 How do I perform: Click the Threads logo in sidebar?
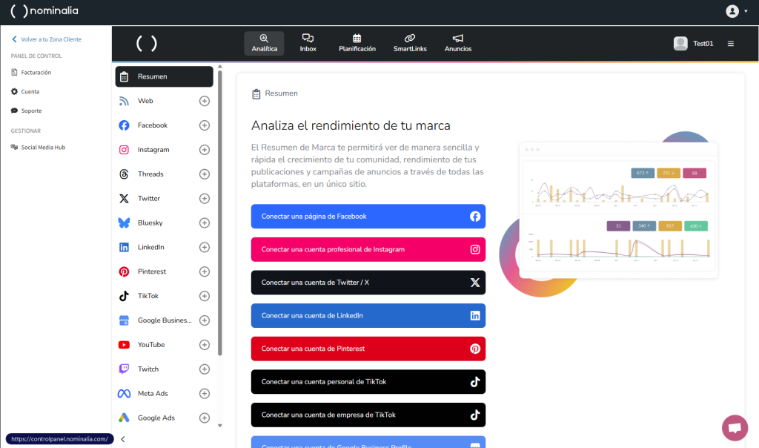(124, 174)
